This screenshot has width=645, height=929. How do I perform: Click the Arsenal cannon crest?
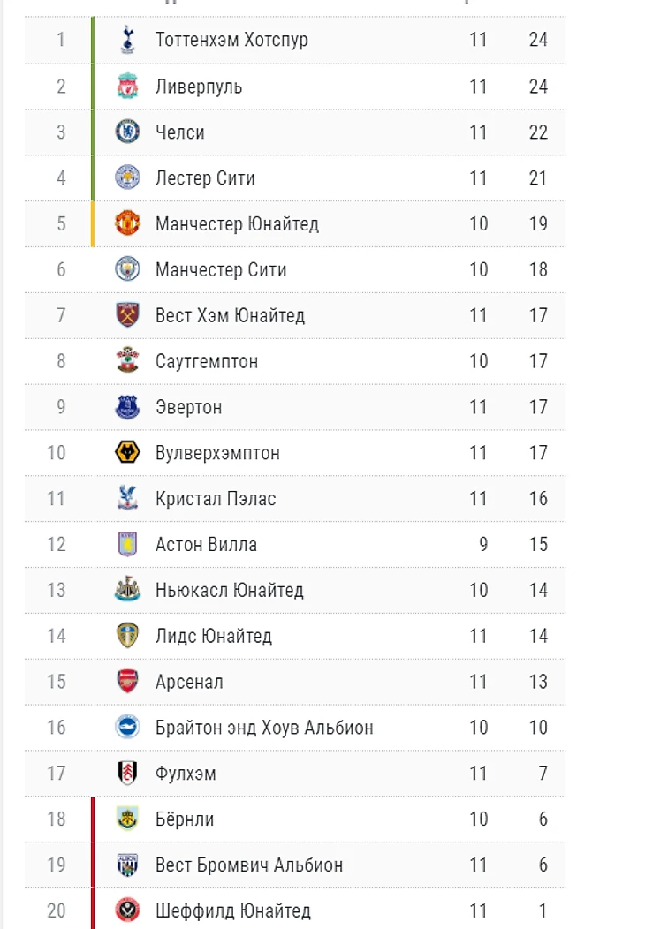pyautogui.click(x=128, y=682)
